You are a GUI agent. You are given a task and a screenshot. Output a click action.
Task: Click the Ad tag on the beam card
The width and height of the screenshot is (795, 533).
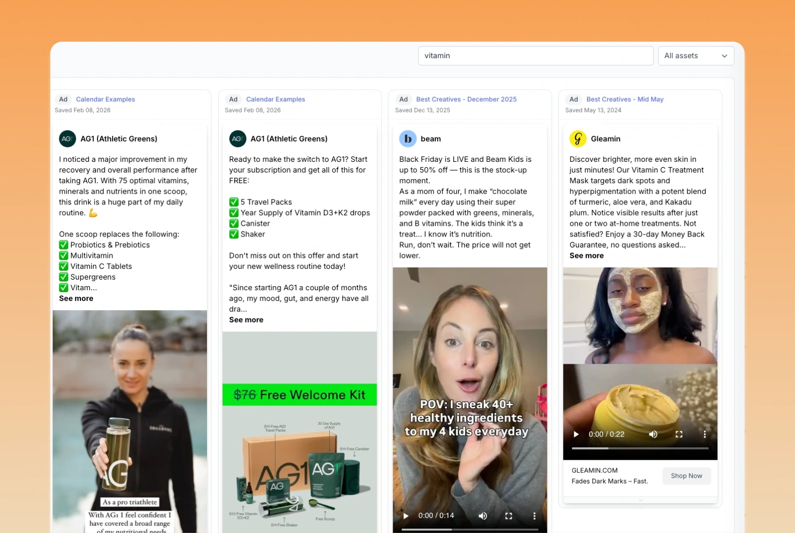(x=403, y=99)
